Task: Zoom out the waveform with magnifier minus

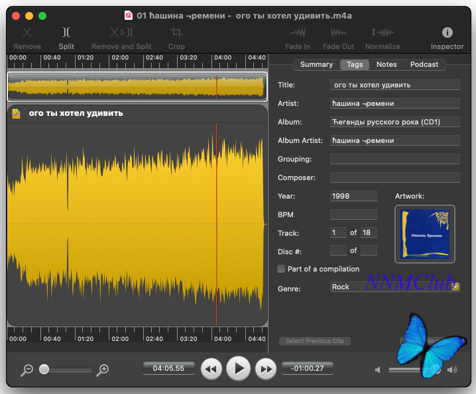Action: point(27,370)
